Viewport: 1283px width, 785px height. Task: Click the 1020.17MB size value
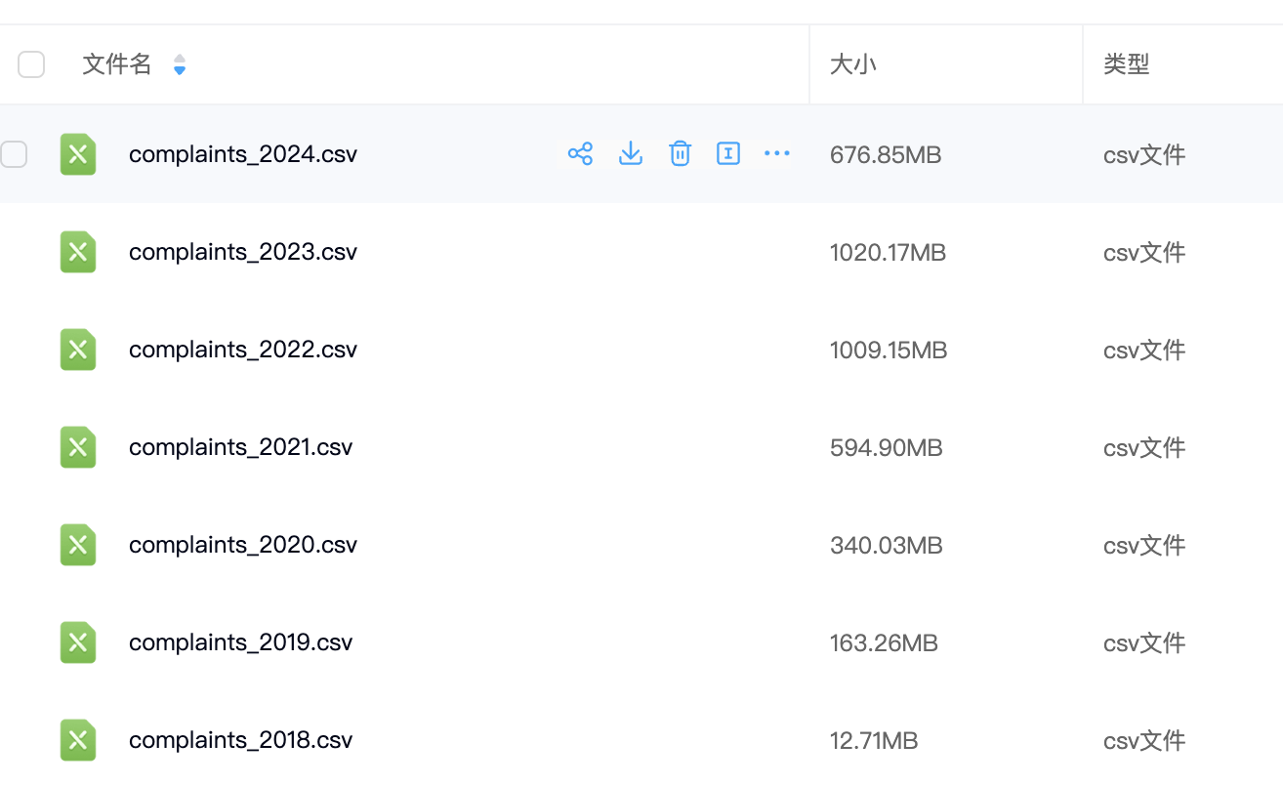(x=889, y=253)
